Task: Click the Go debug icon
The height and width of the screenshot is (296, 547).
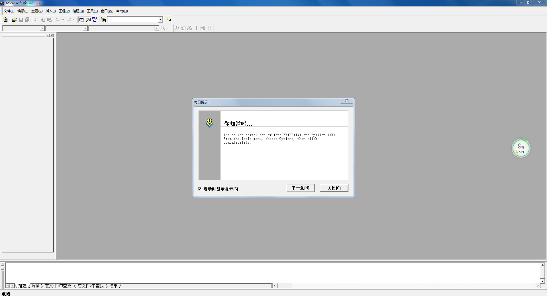Action: click(x=203, y=28)
